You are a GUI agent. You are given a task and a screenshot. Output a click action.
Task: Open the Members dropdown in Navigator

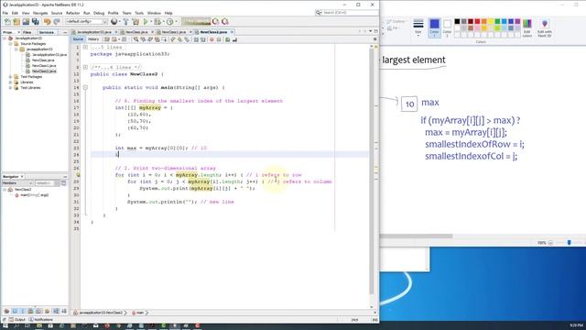(17, 183)
